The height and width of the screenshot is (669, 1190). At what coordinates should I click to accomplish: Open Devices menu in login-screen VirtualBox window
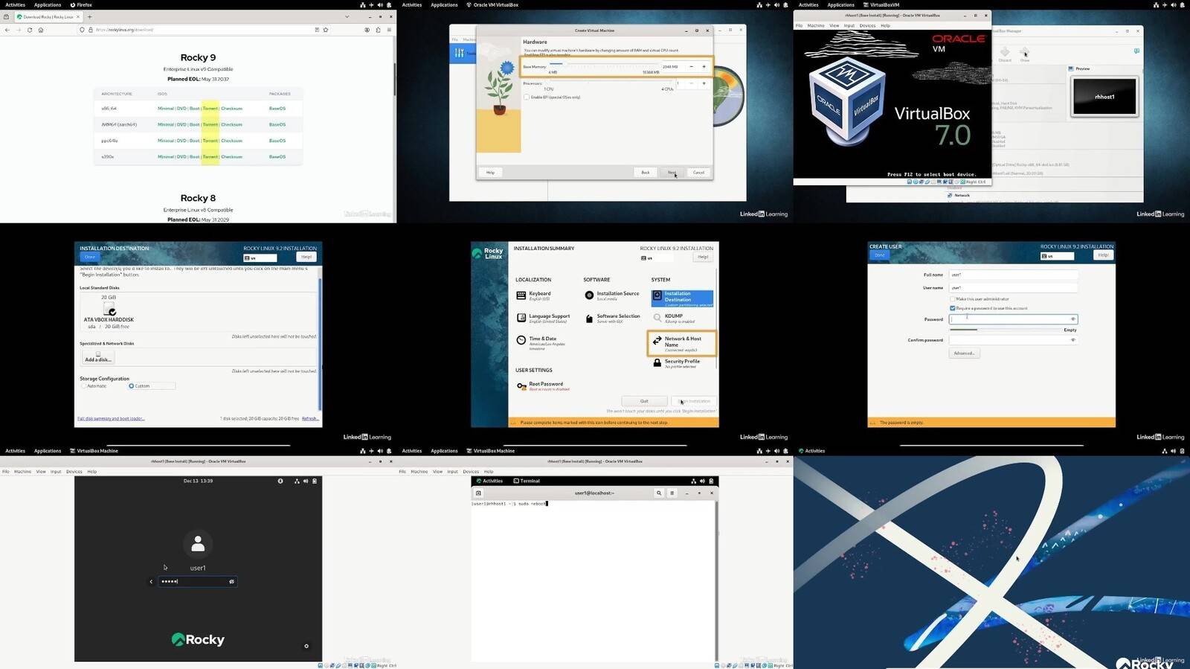(74, 472)
